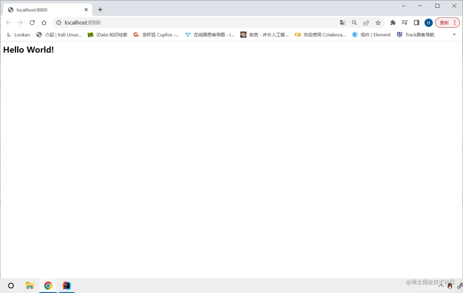Show hidden system tray icons

(441, 286)
